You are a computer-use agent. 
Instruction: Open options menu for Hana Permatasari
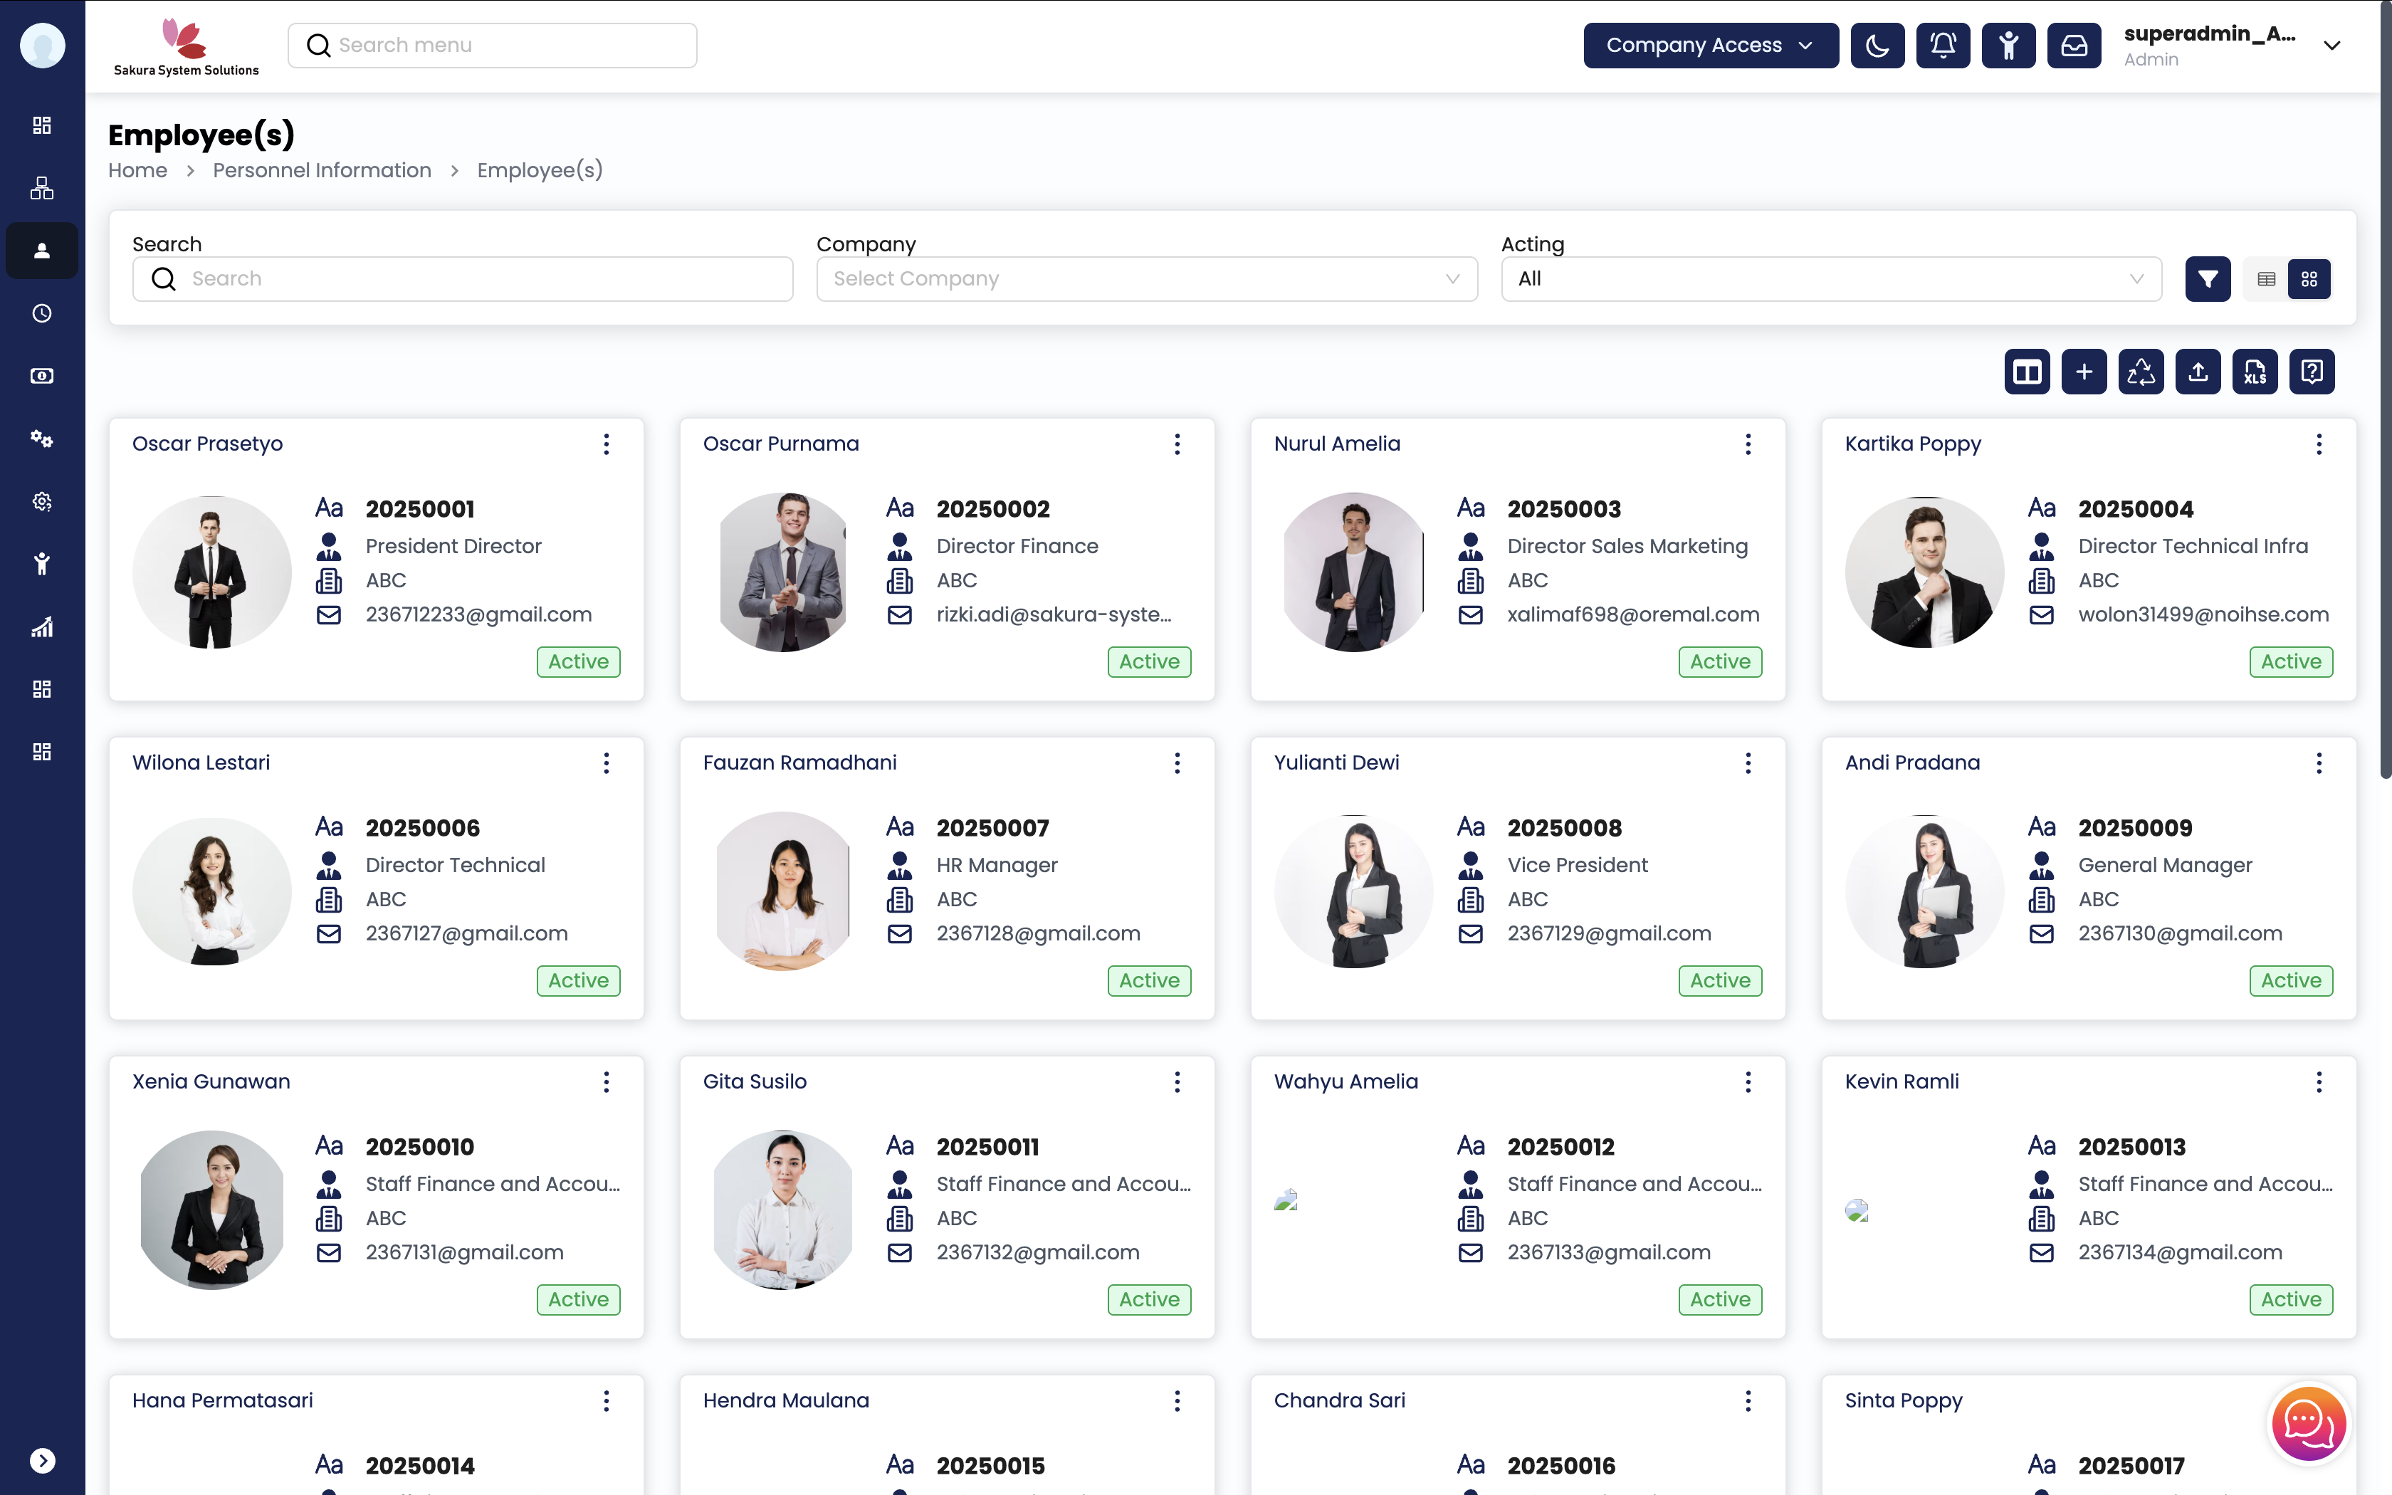(x=606, y=1400)
